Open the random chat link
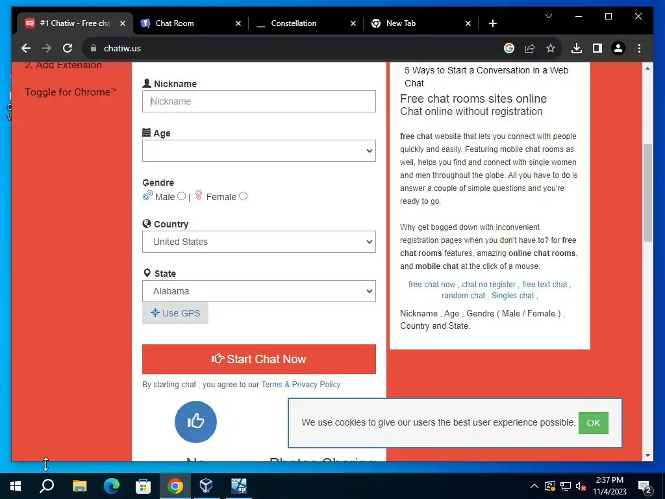Image resolution: width=665 pixels, height=499 pixels. click(463, 296)
